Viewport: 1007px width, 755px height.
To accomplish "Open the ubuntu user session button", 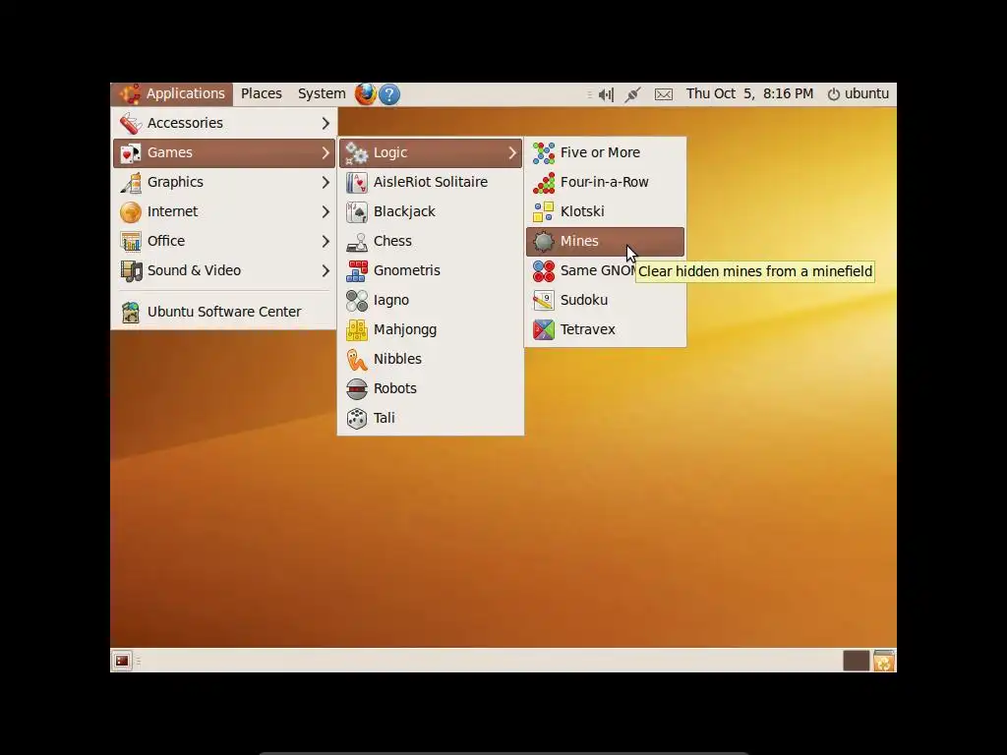I will (x=859, y=93).
